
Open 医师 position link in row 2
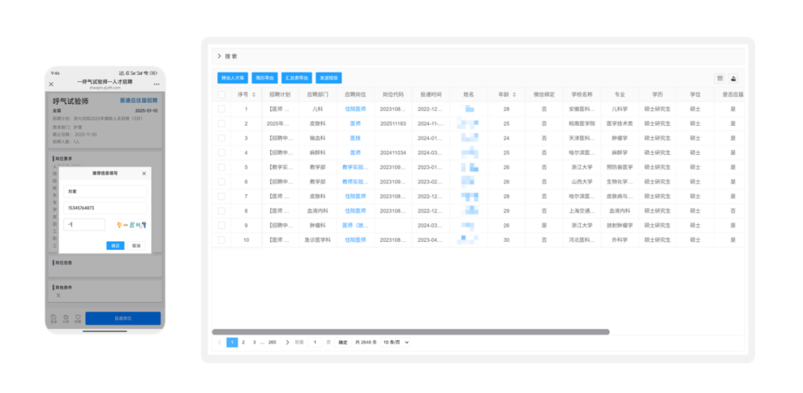pos(355,124)
